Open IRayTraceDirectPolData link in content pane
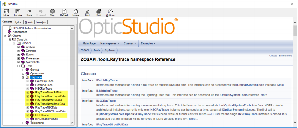298x128 pixels. [x=112, y=125]
